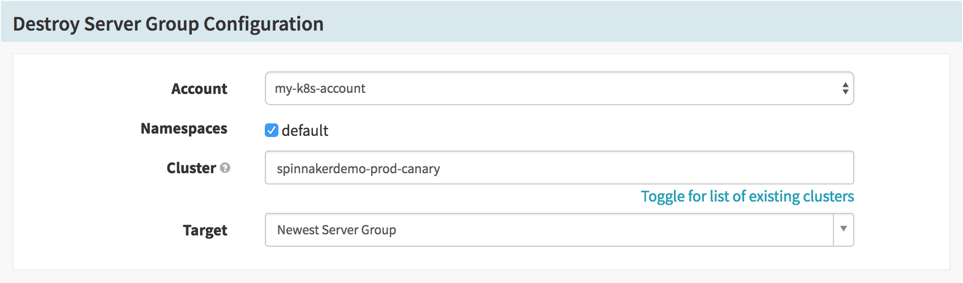
Task: Click the Newest Server Group option text
Action: point(337,230)
